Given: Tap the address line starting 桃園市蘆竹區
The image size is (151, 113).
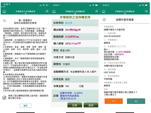Looking at the screenshot, I should (x=120, y=93).
